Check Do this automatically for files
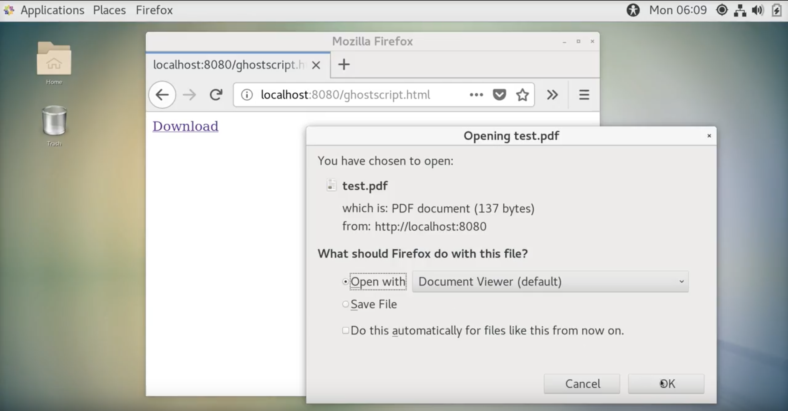 click(345, 330)
